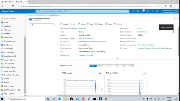This screenshot has height=101, width=180.
Task: Open SQL databases
Action: pyautogui.click(x=8, y=52)
